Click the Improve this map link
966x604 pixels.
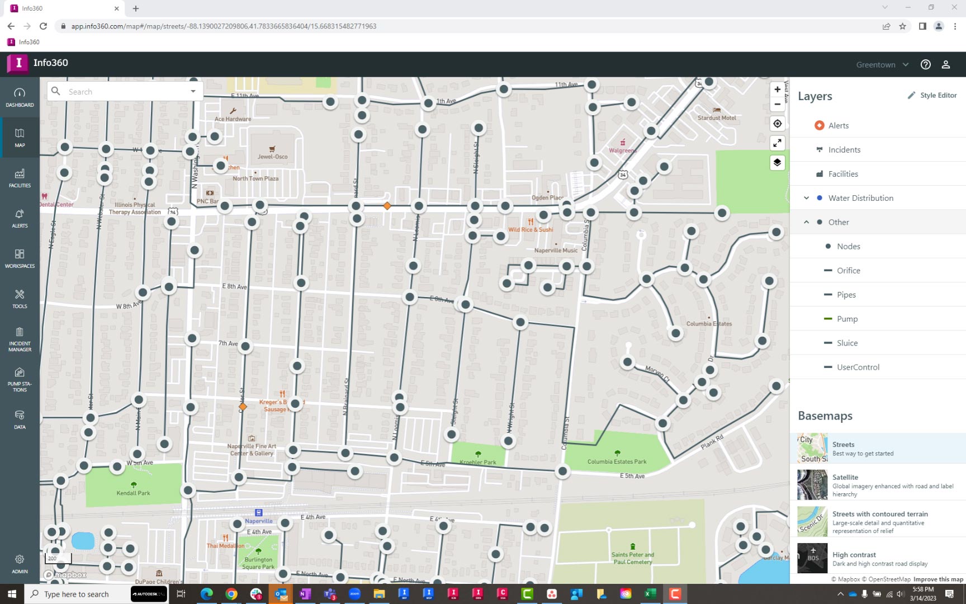(x=937, y=579)
